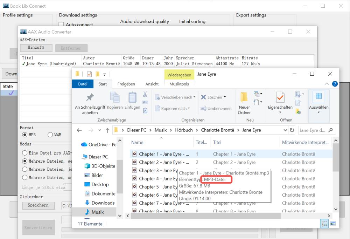Screen dimensions: 350x239
Task: Open recent locations dropdown next to forward arrow
Action: pos(99,130)
